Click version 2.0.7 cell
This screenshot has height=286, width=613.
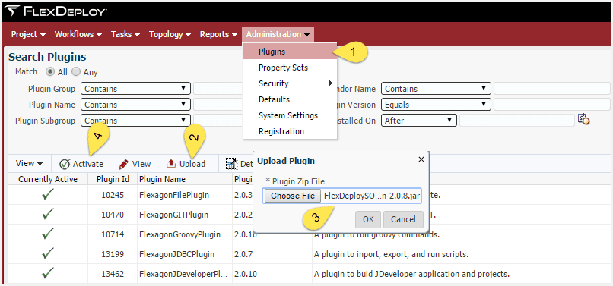click(x=272, y=254)
